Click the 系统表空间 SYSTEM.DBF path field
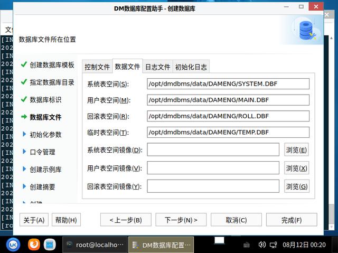The height and width of the screenshot is (253, 338). point(228,83)
